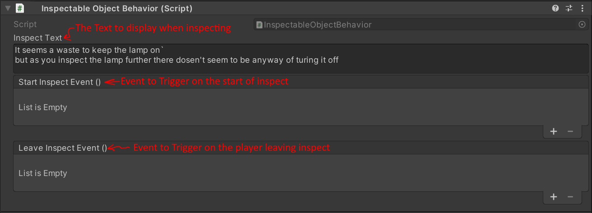Screen dimensions: 592x213
Task: Click the Inspect Text label
Action: click(38, 38)
